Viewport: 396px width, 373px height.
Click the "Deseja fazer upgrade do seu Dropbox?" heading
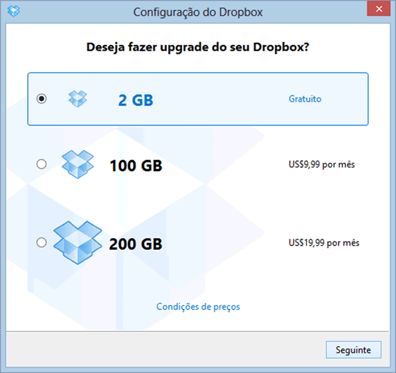[x=198, y=48]
